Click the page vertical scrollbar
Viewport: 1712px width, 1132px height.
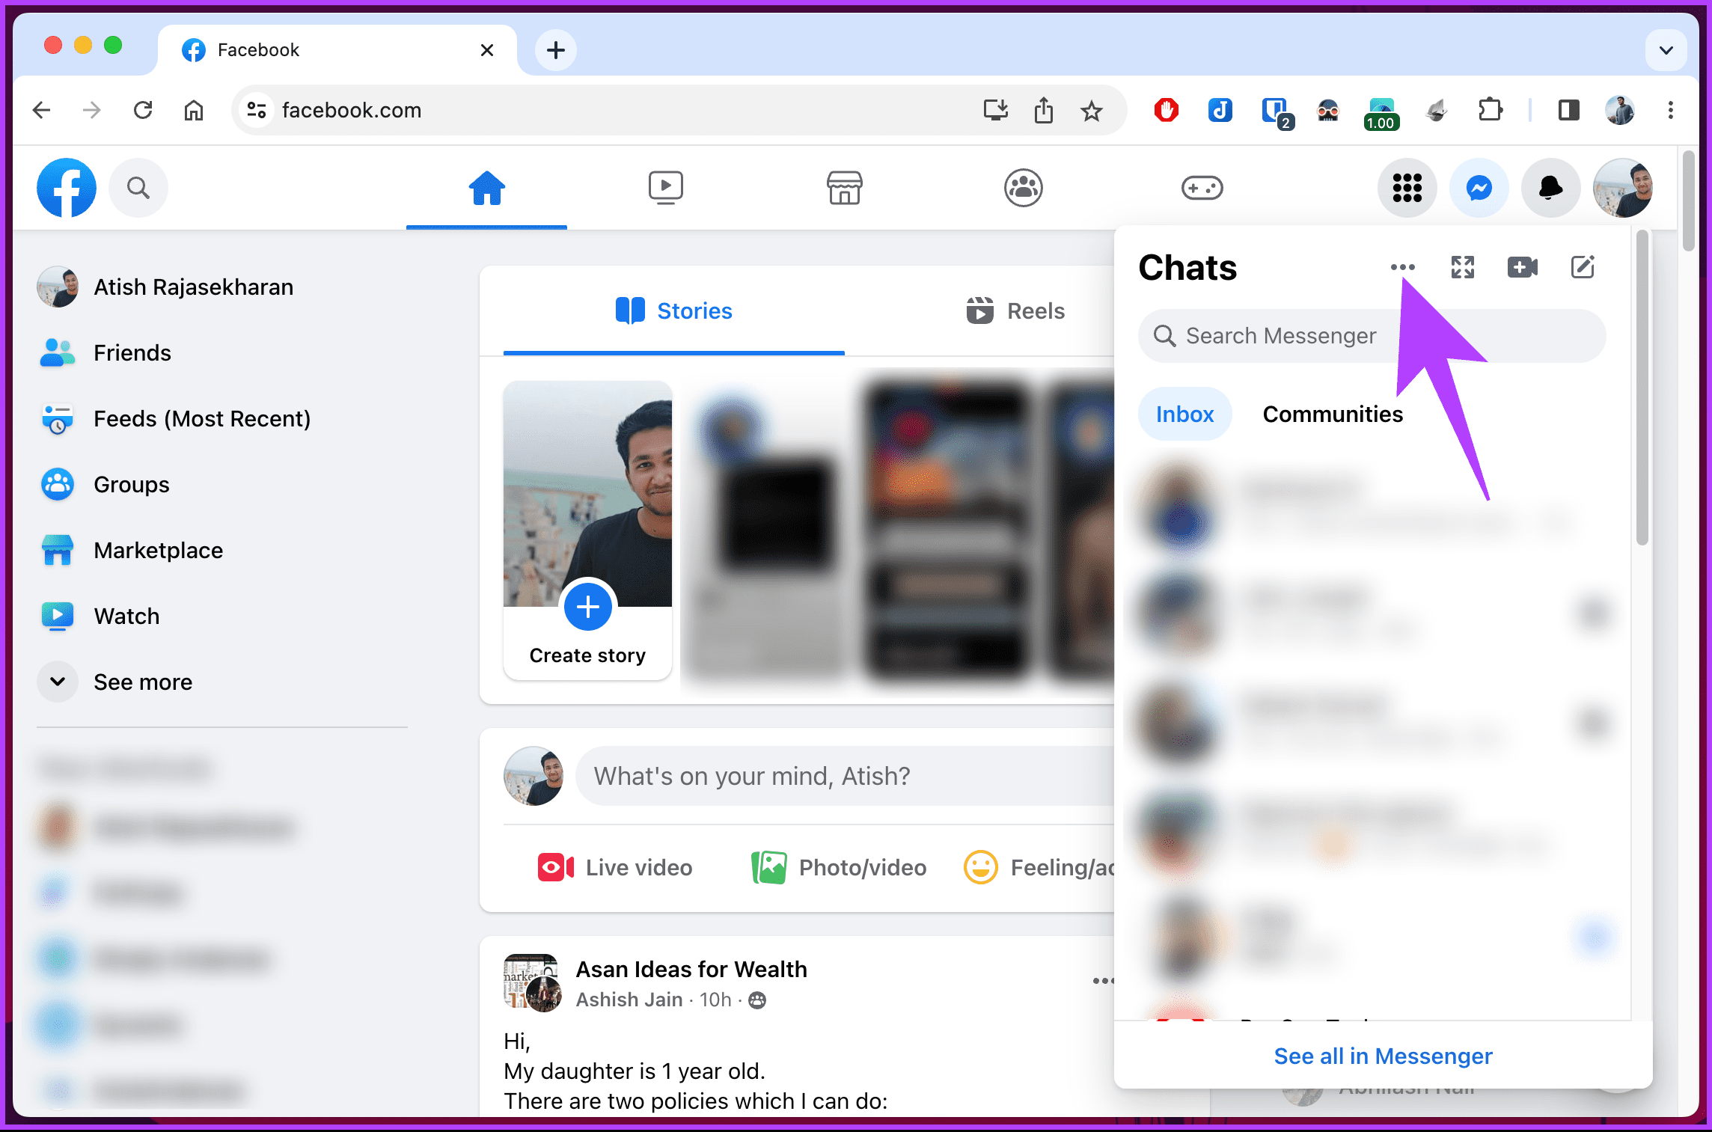[1688, 202]
